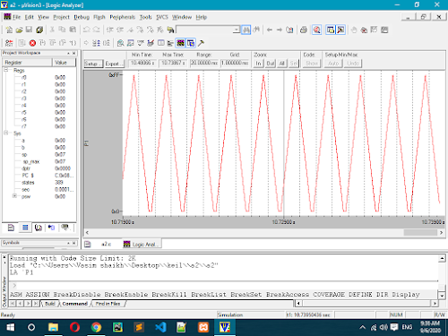Open the Find combo box dropdown arrow
This screenshot has height=336, width=448.
tap(237, 30)
